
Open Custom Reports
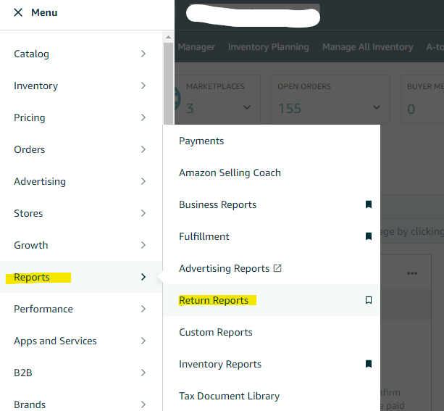click(216, 332)
